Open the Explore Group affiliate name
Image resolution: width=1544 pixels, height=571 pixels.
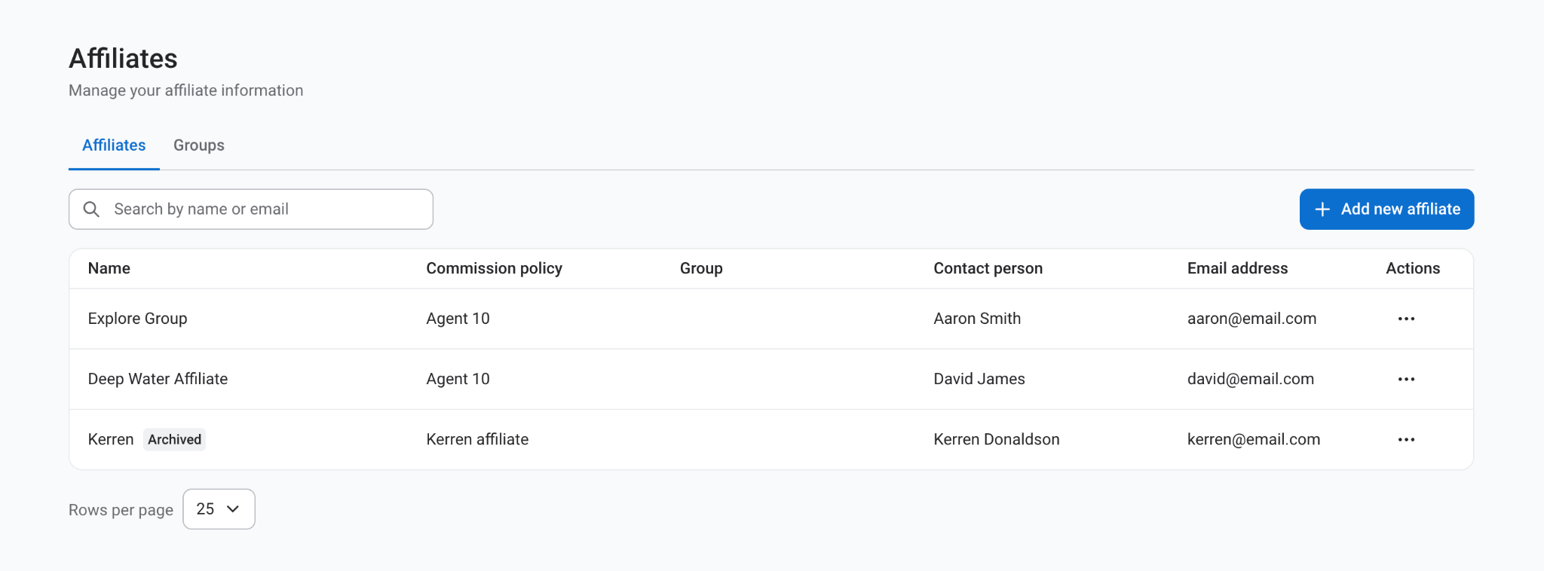137,319
